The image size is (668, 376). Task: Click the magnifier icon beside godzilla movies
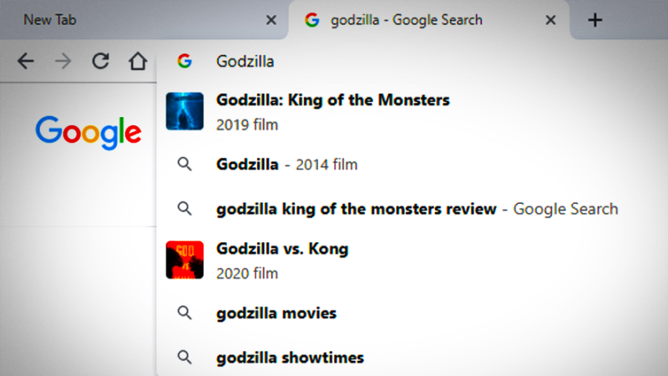tap(185, 313)
